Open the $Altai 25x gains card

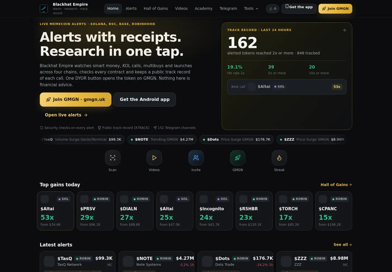(175, 211)
